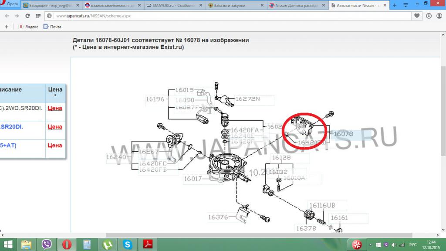
Task: Click Цена link in the 5+AT row
Action: click(55, 145)
